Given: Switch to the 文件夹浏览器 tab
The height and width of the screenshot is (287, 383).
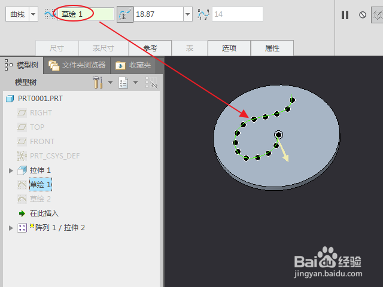Looking at the screenshot, I should tap(77, 65).
